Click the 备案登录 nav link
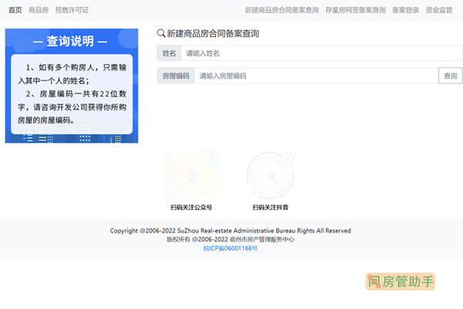This screenshot has width=463, height=309. (x=405, y=10)
